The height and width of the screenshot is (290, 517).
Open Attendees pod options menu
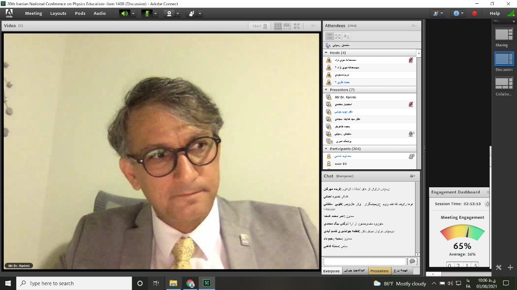pyautogui.click(x=414, y=26)
